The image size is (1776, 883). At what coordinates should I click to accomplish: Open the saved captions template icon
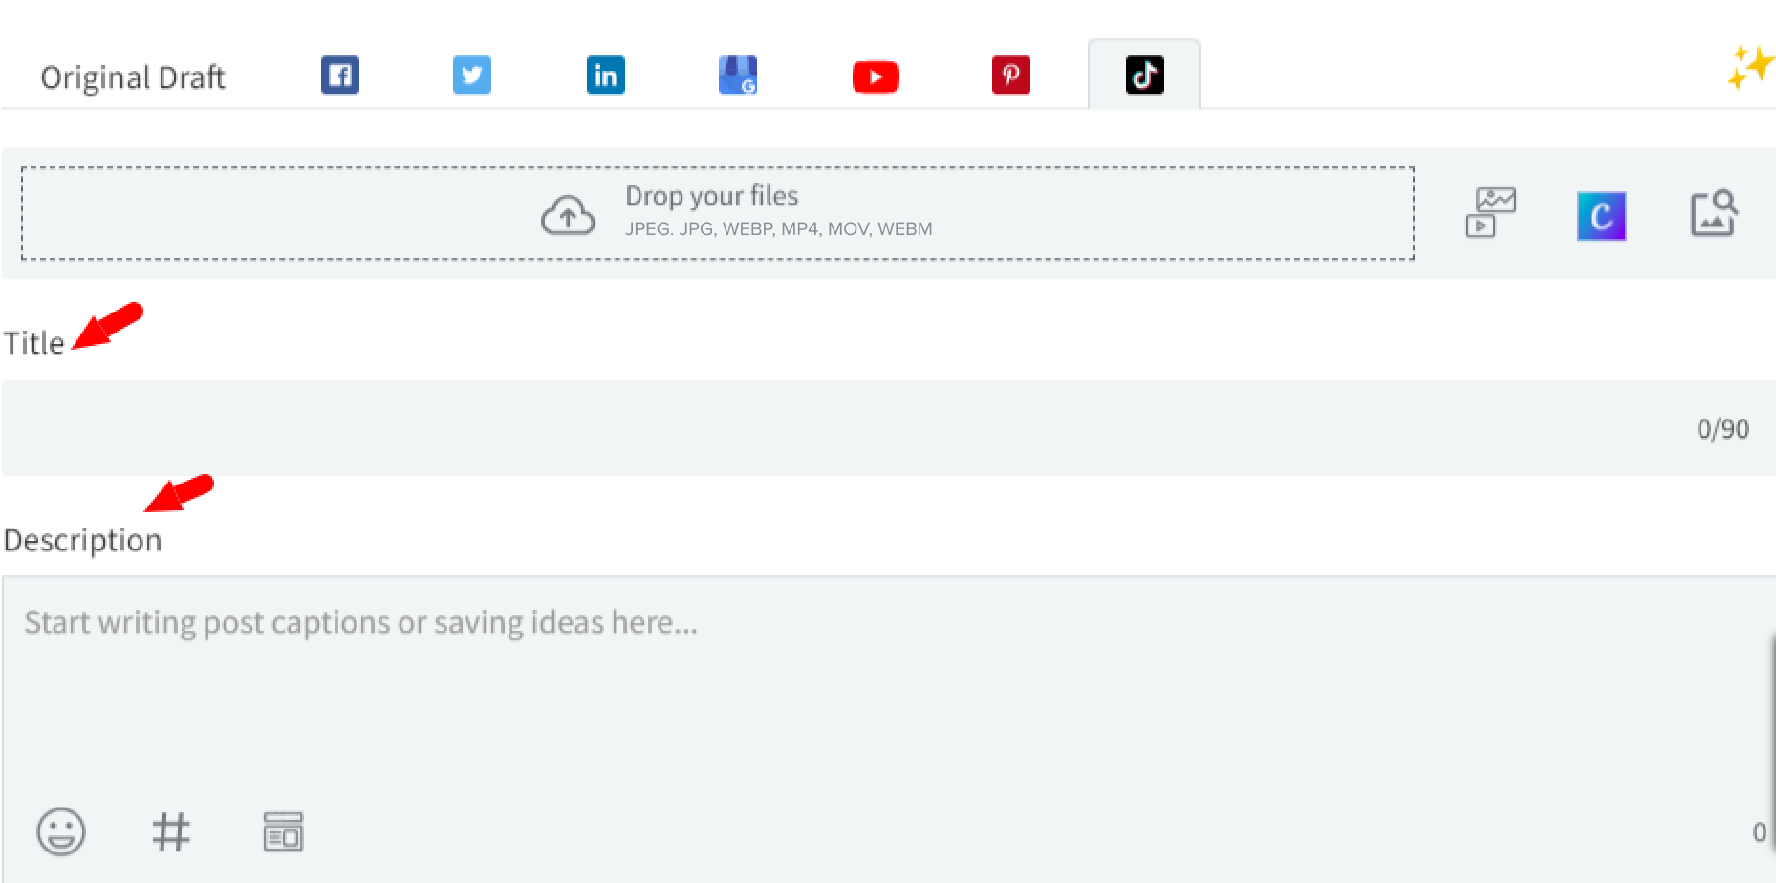pos(283,831)
